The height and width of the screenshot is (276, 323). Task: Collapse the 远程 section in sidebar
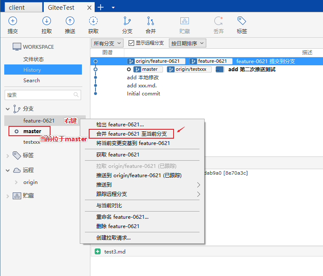(8, 170)
